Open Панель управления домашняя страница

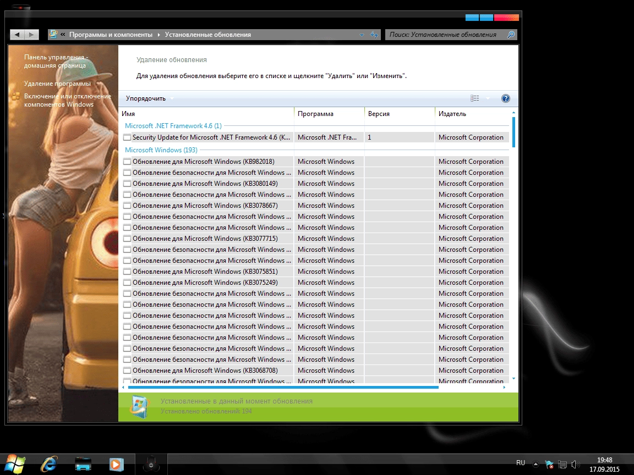point(56,61)
